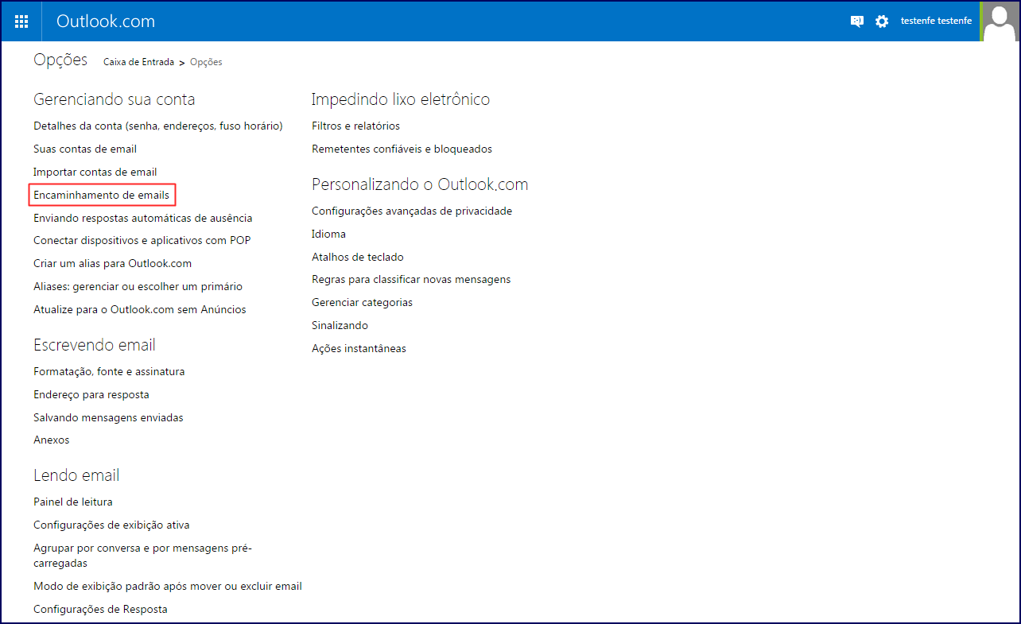Click the Personalizando o Outlook.com heading
This screenshot has width=1021, height=624.
tap(420, 184)
